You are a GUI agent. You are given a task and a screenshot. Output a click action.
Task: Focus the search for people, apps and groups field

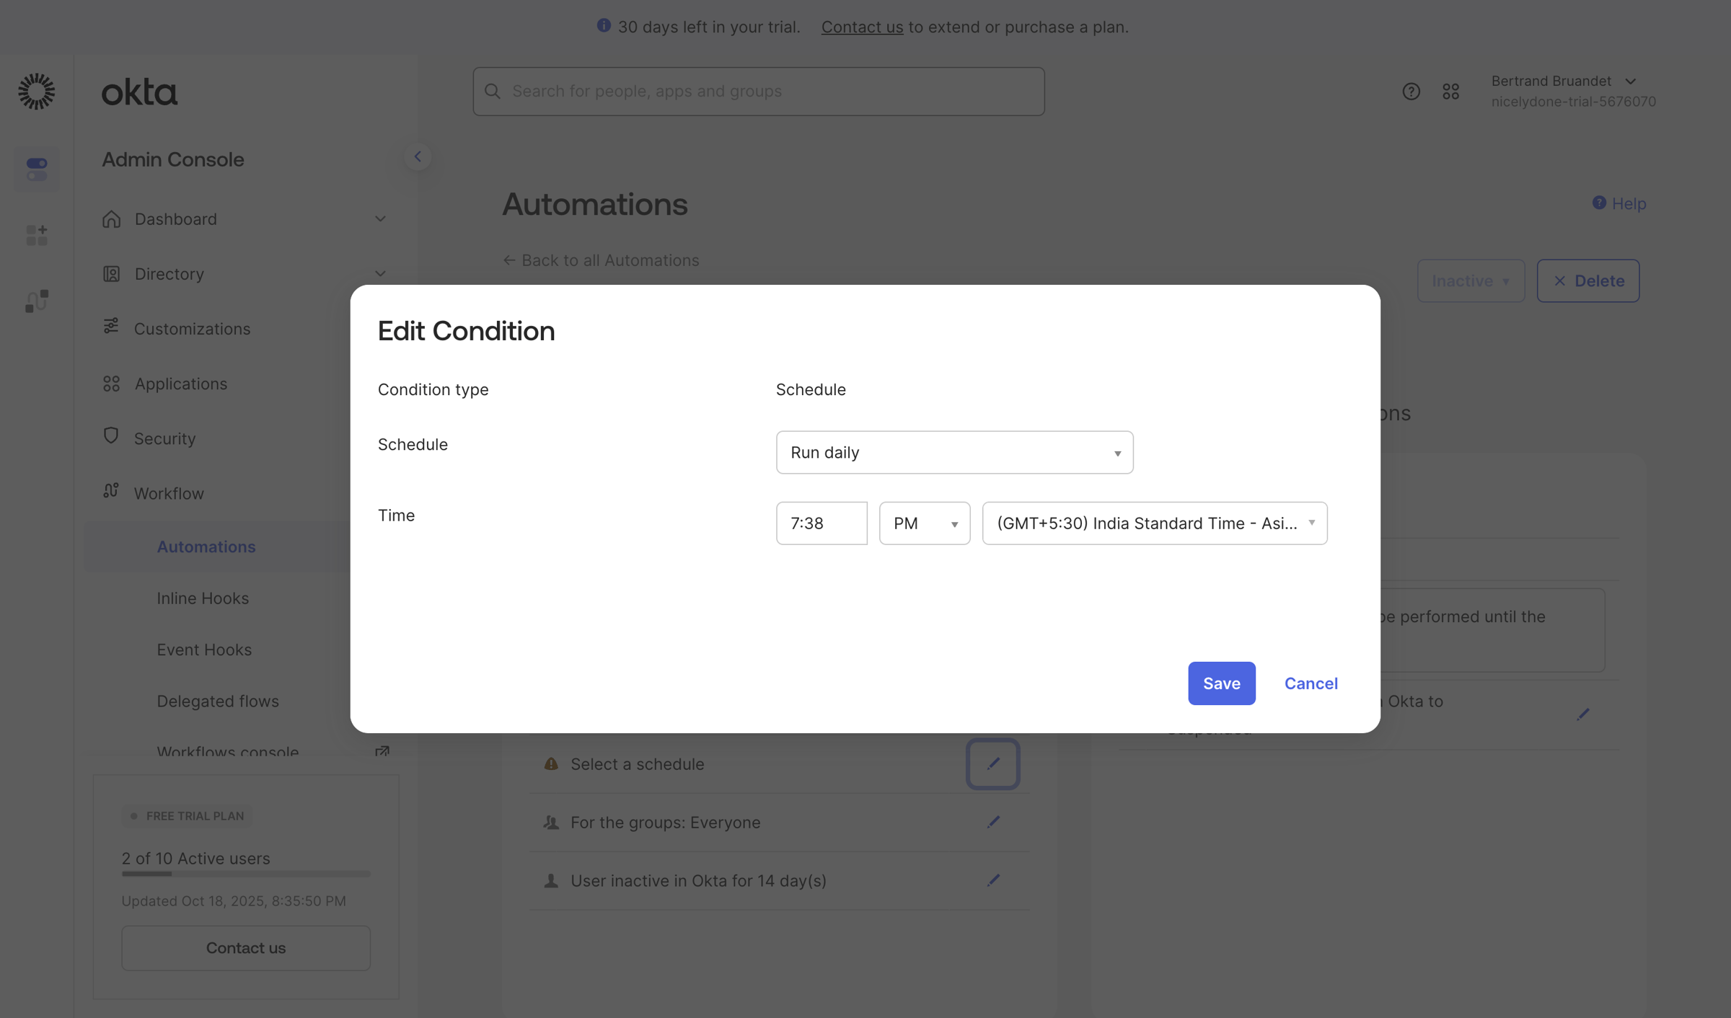pos(759,92)
